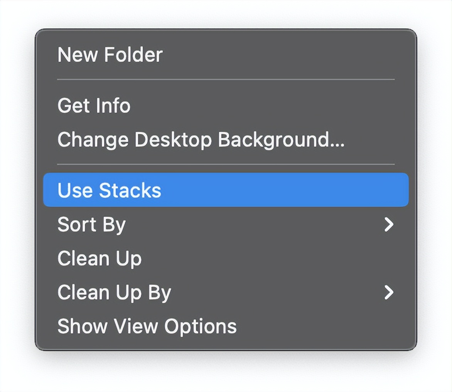This screenshot has width=452, height=392.
Task: Expand sorting choices with the Sort By arrow
Action: pyautogui.click(x=389, y=225)
